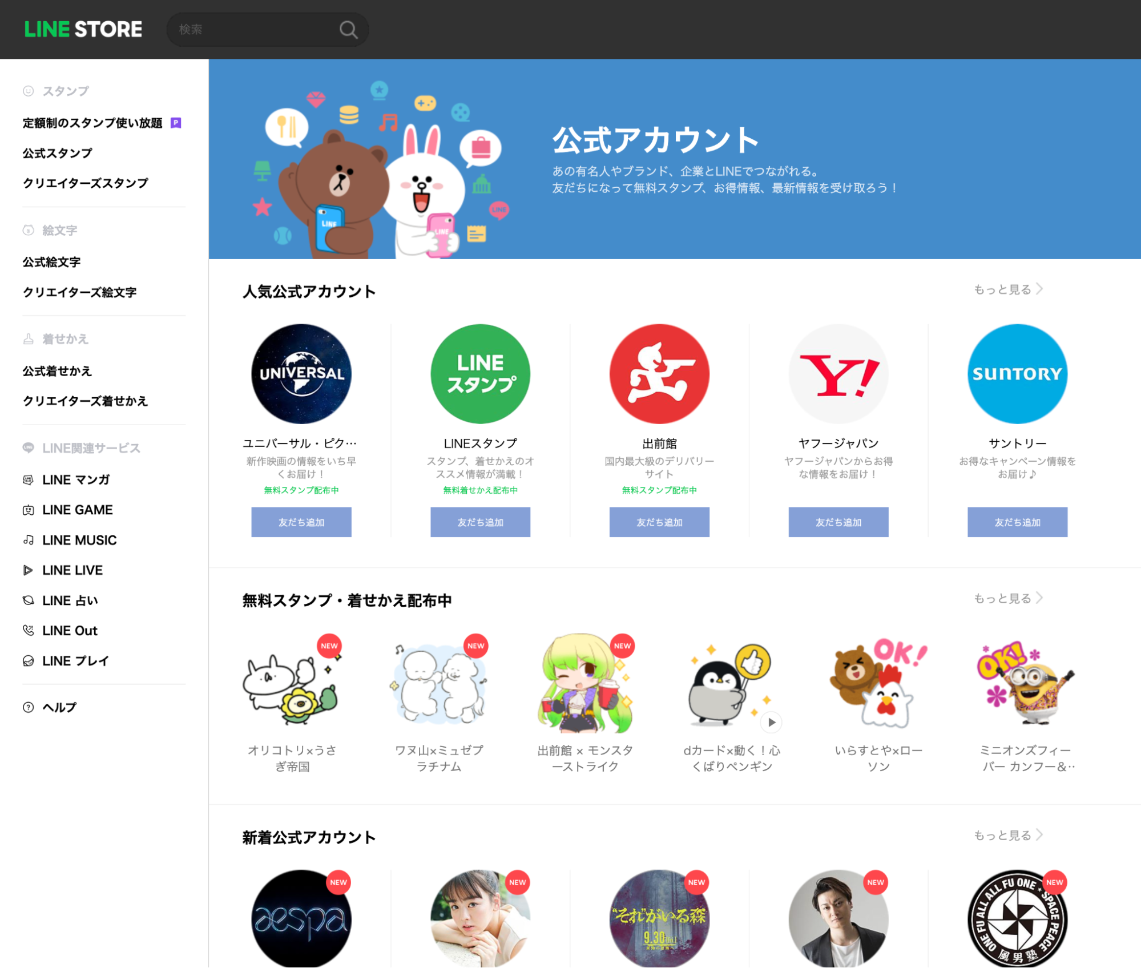Open the aespa new account thumbnail

[x=301, y=919]
